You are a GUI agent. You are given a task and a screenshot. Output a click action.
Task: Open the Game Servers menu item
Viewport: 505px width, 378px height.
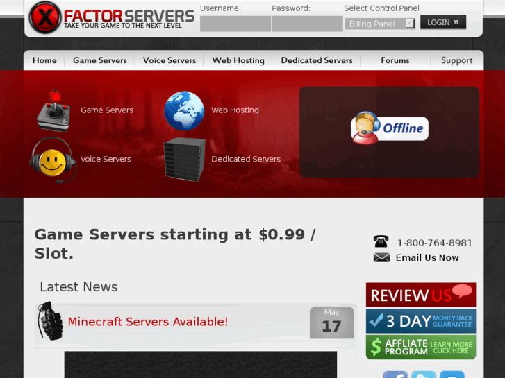100,60
